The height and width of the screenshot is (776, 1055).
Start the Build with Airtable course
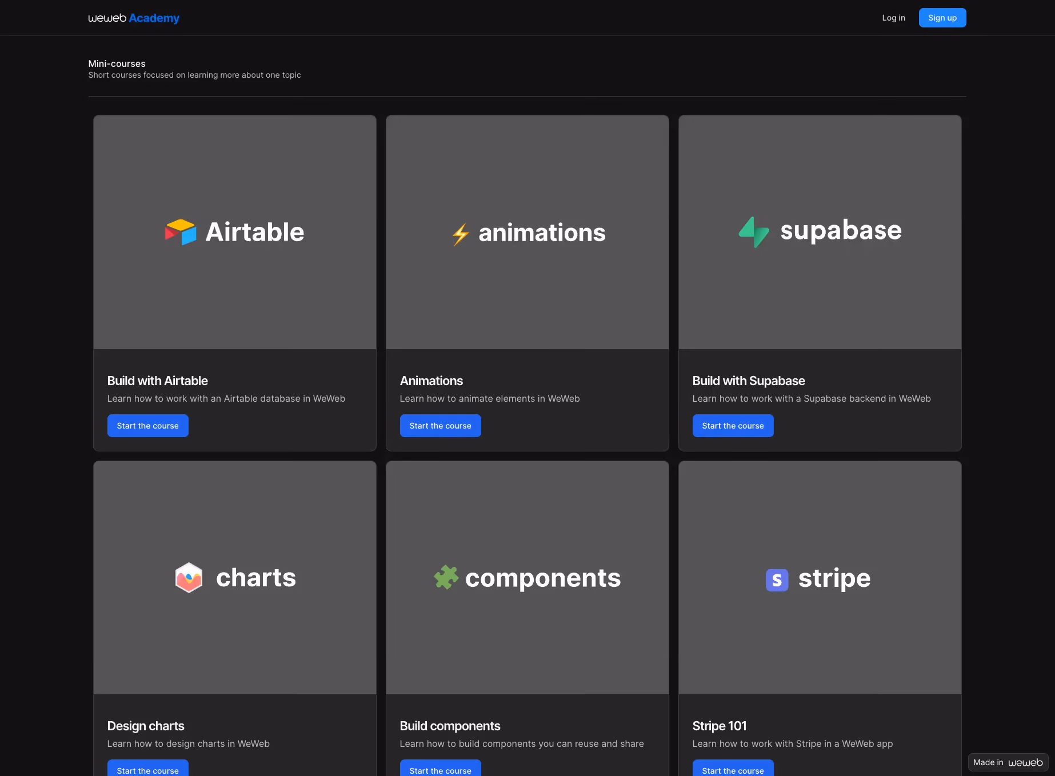(148, 426)
